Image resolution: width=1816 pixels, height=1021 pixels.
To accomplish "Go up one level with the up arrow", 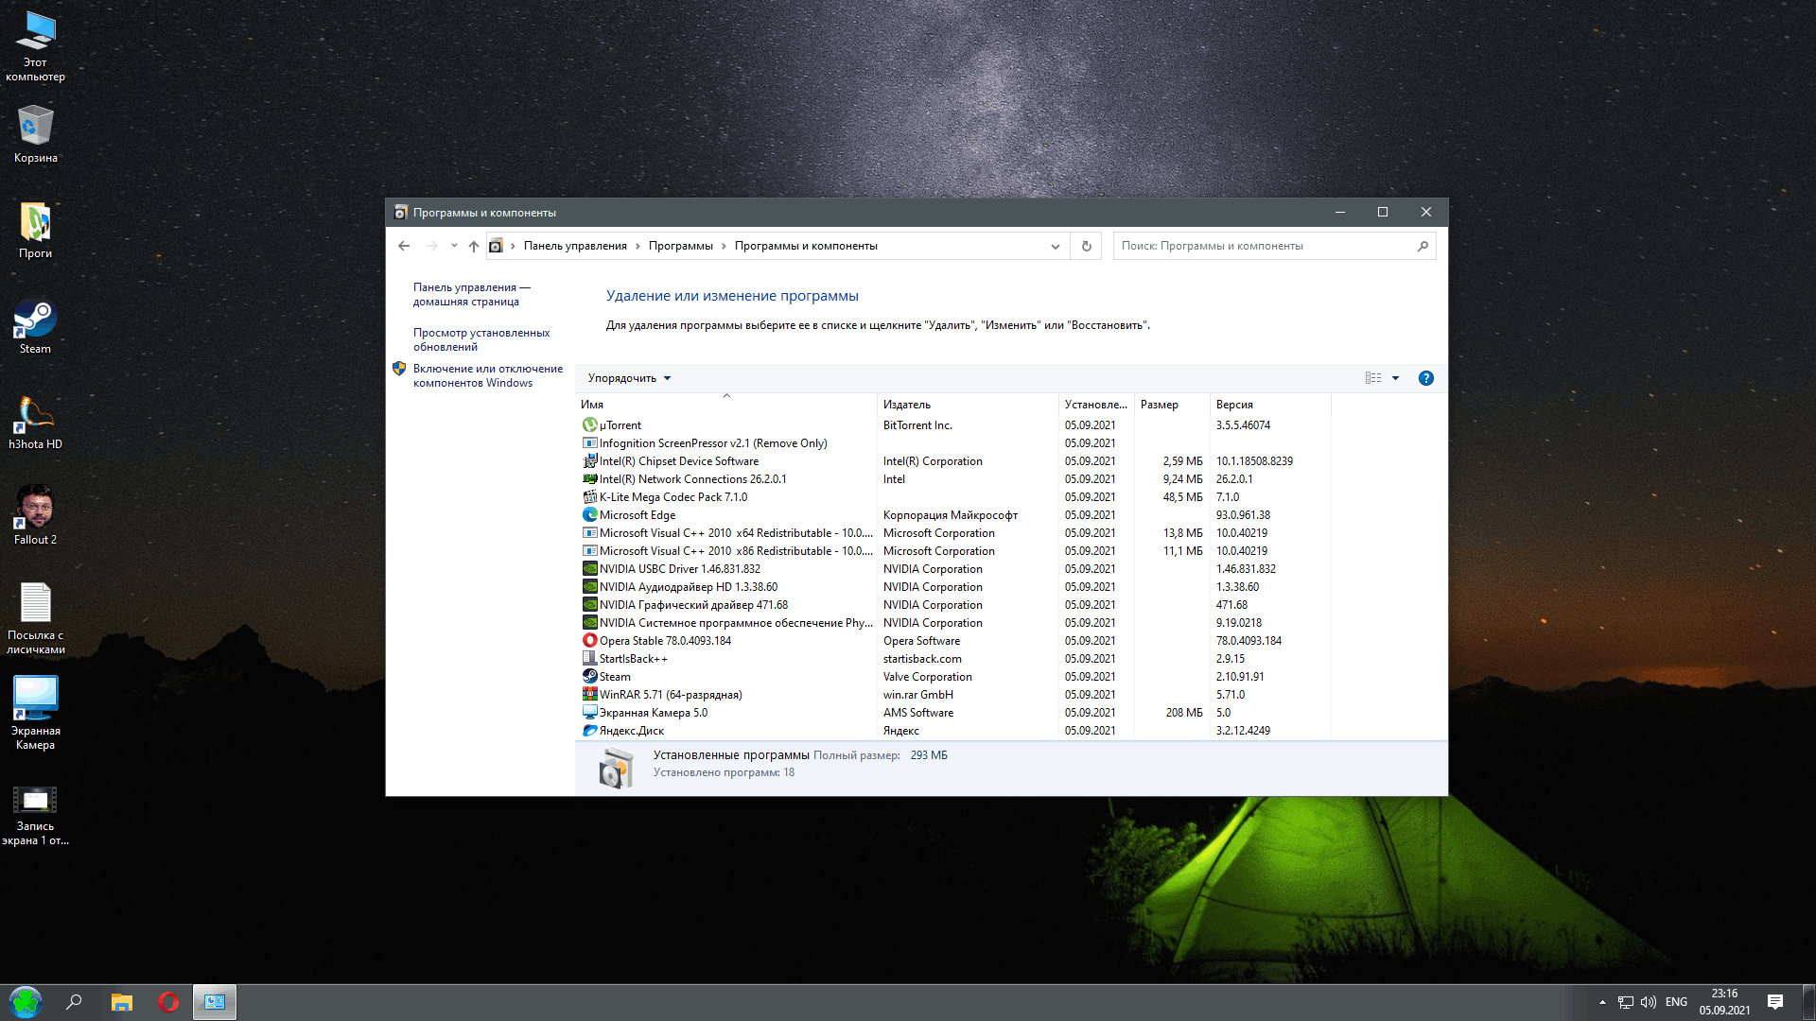I will point(474,246).
